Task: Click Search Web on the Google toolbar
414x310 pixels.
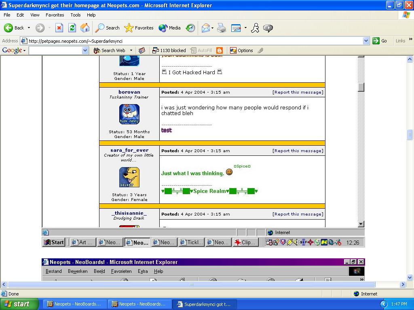Action: coord(110,50)
